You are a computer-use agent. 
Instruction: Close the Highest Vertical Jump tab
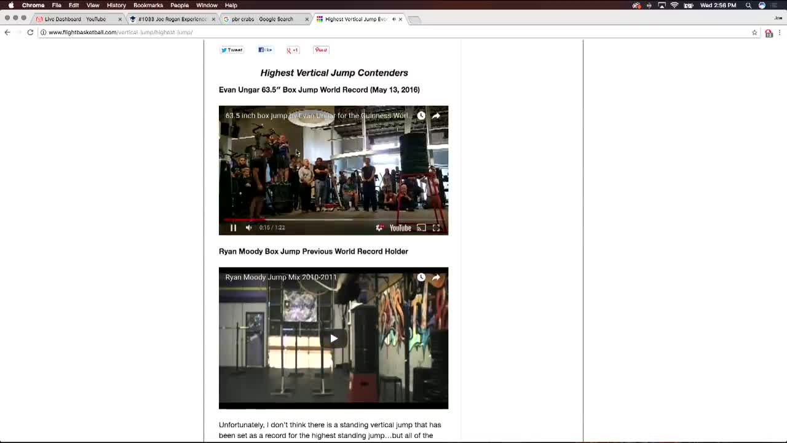(x=400, y=19)
